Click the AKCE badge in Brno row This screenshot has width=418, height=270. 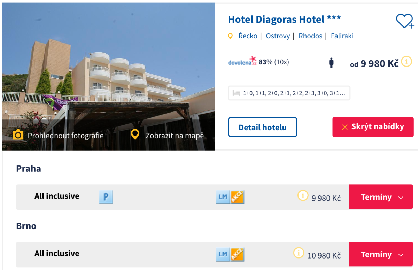point(237,255)
